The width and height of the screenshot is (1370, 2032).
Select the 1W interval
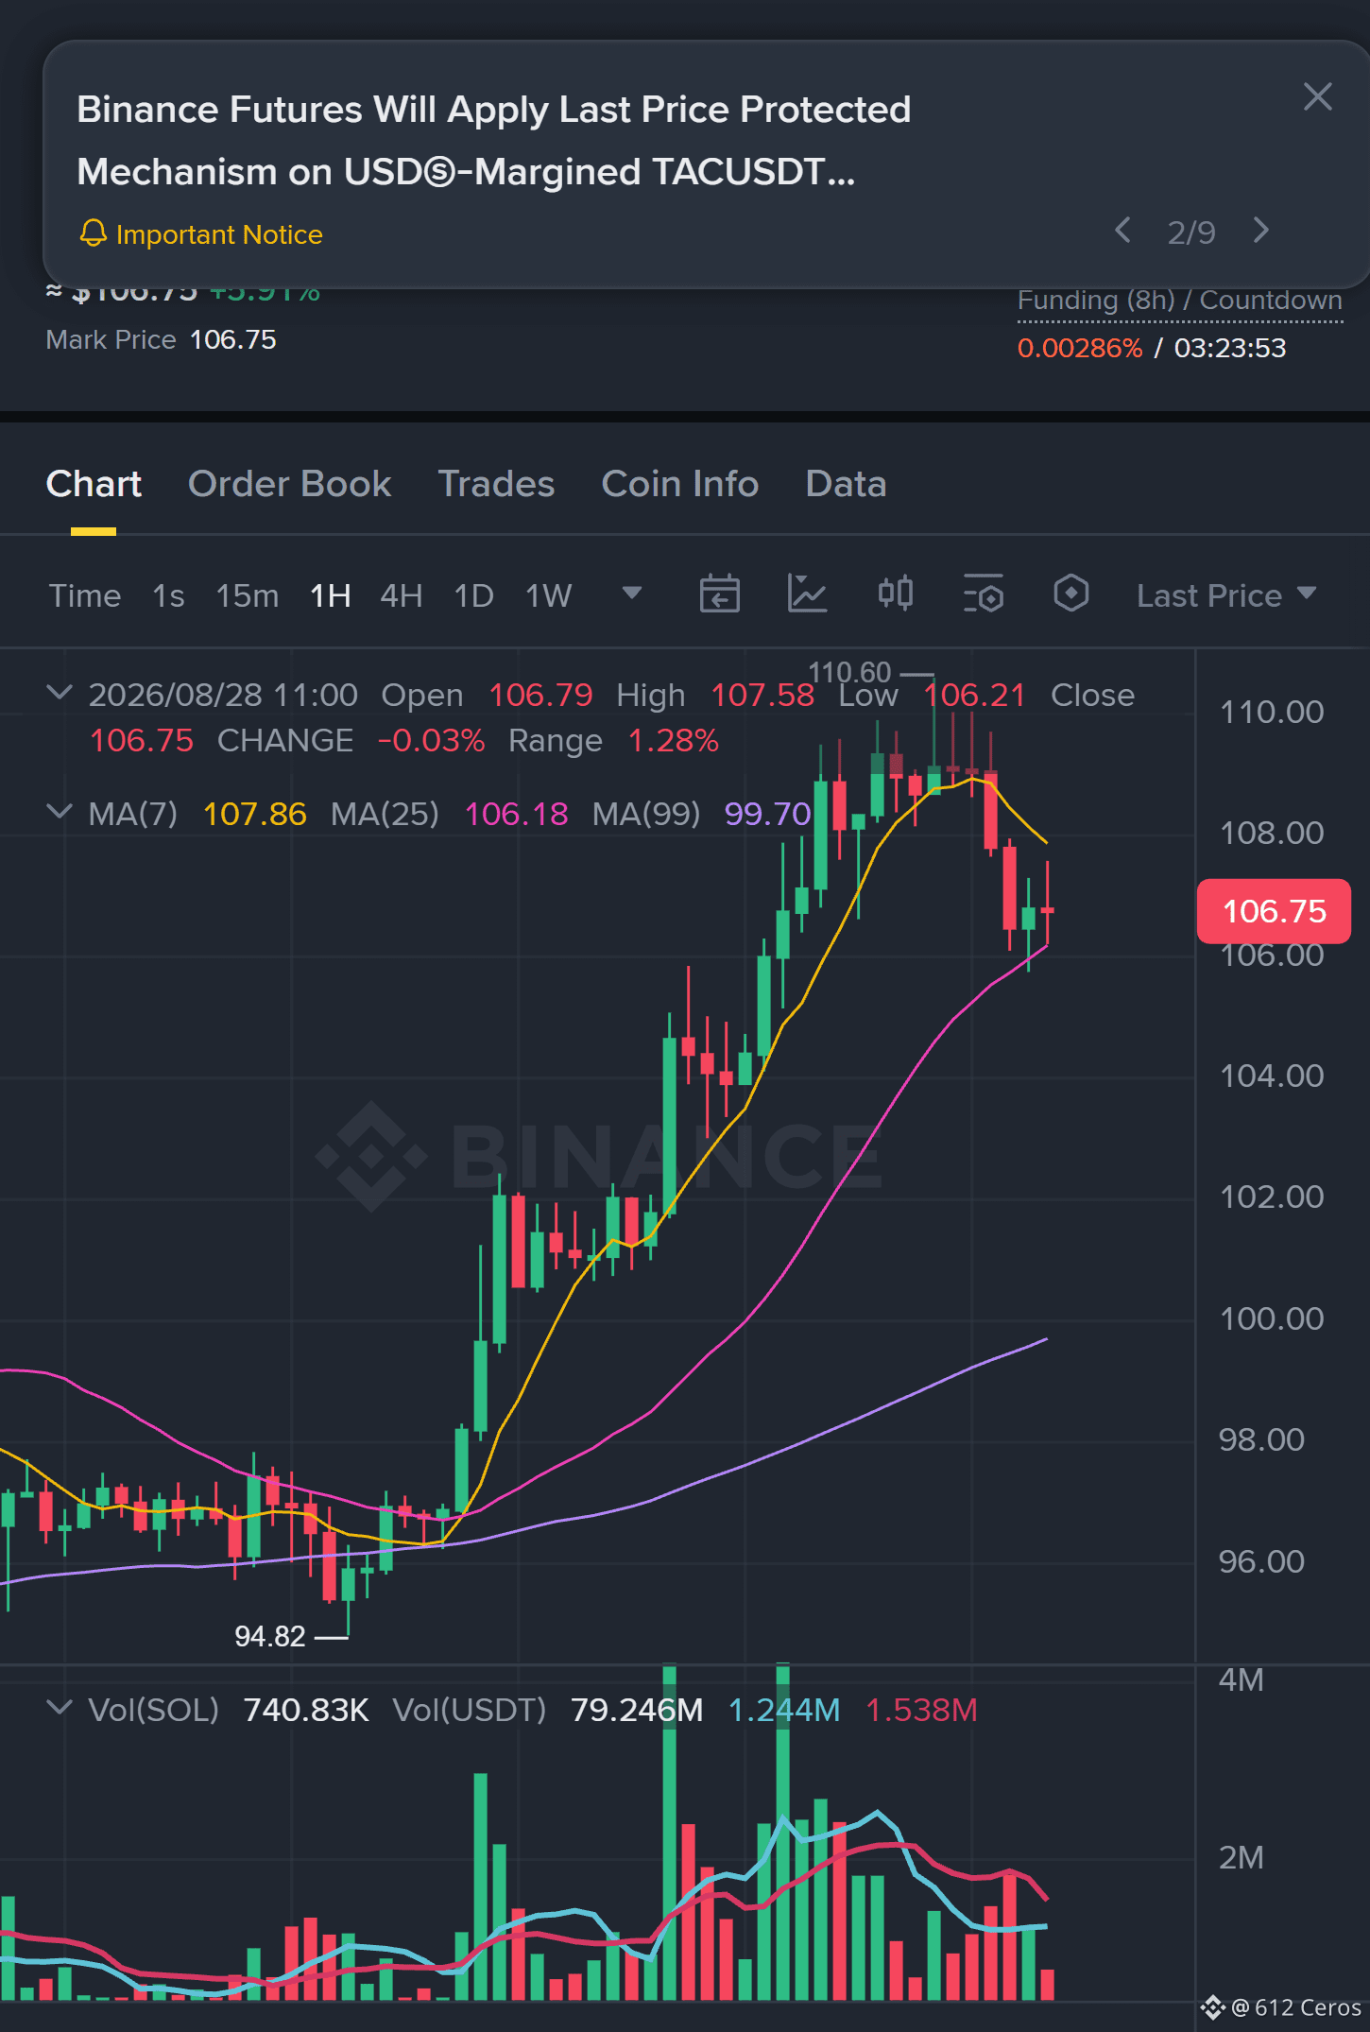point(549,595)
